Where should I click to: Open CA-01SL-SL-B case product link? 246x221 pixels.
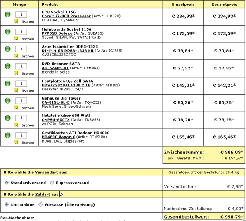(x=56, y=102)
